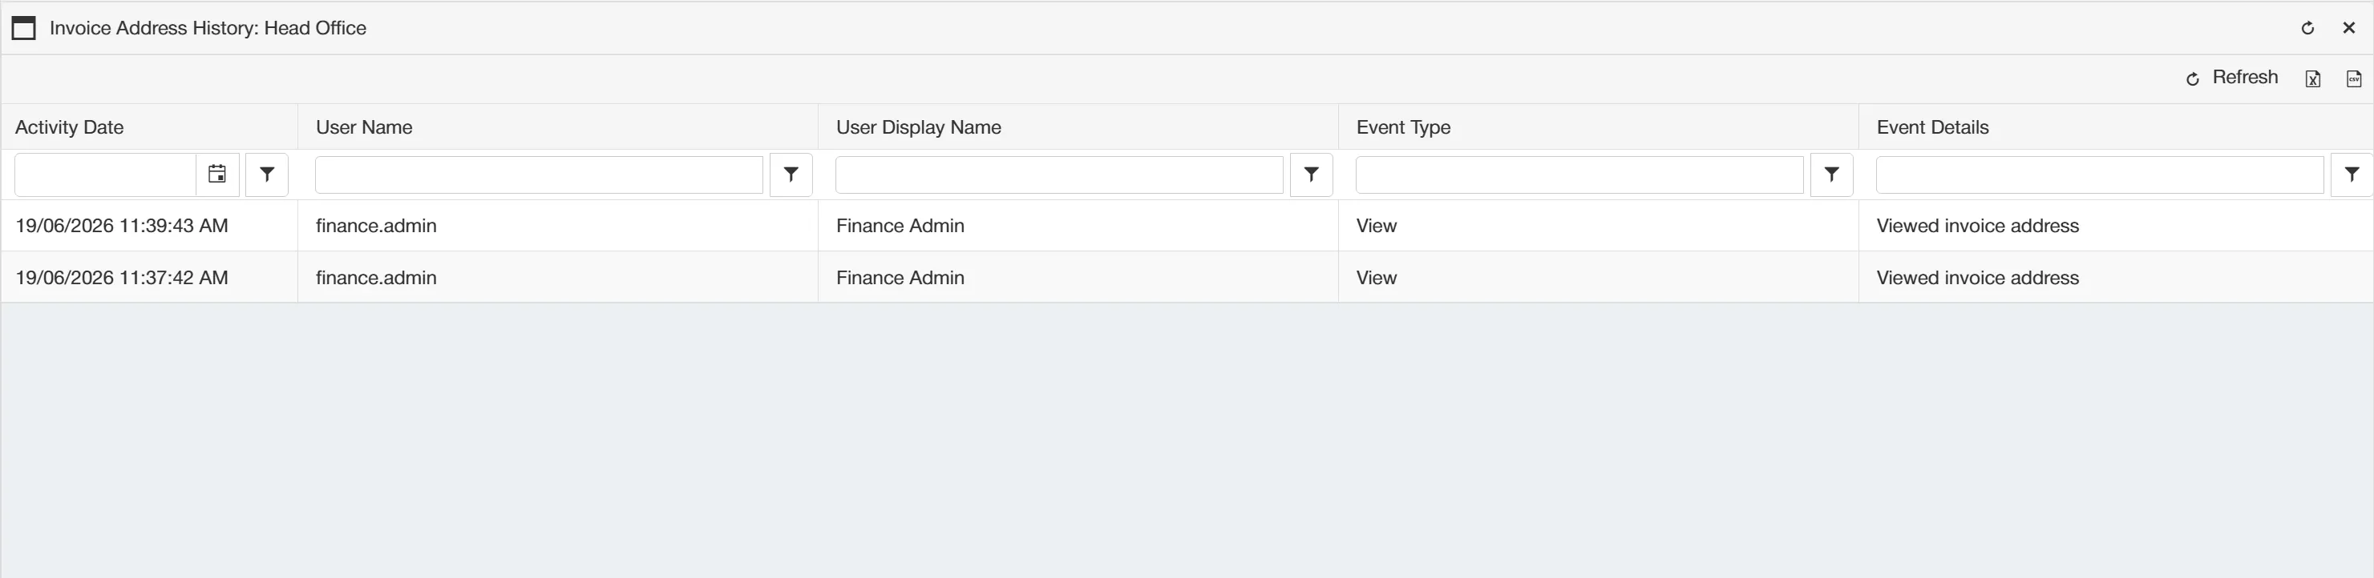
Task: Click the View event type in the 11:37:42 row
Action: [x=1377, y=278]
